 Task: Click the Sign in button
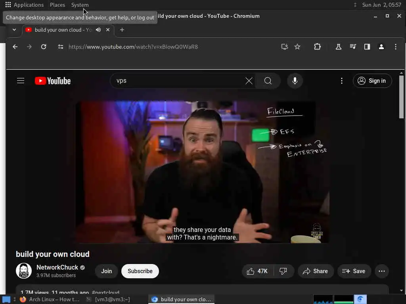click(372, 81)
